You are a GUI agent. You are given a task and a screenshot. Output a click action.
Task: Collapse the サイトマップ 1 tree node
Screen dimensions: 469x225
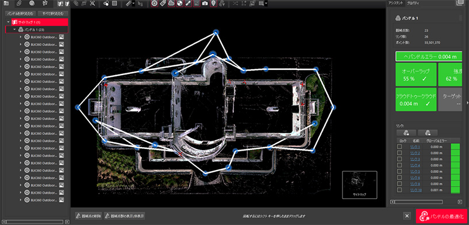pos(8,22)
